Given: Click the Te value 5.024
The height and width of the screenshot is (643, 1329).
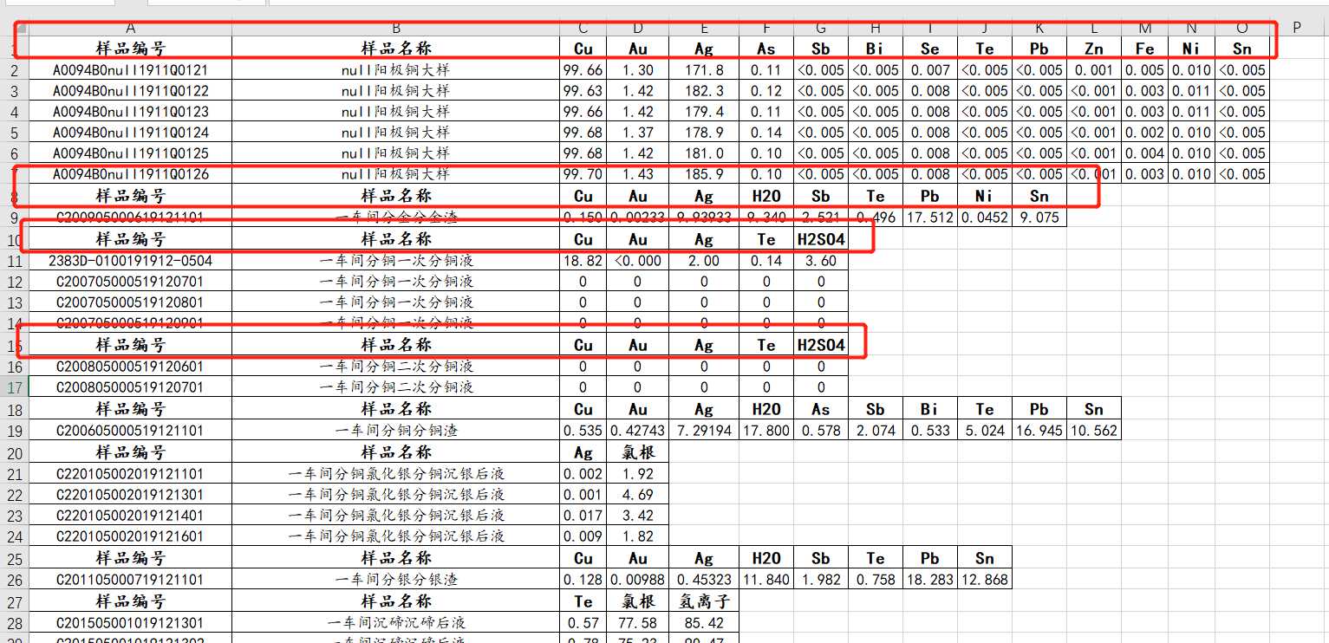Looking at the screenshot, I should [x=984, y=431].
